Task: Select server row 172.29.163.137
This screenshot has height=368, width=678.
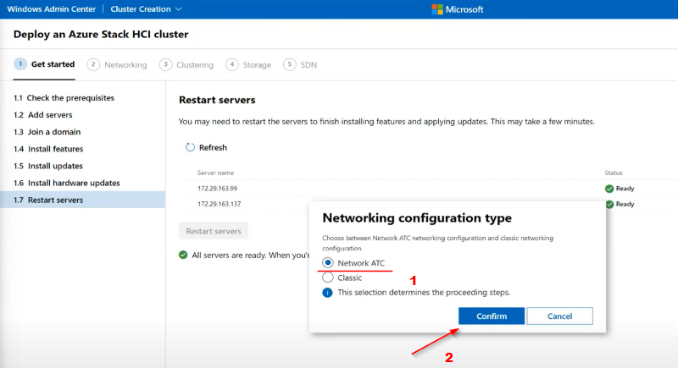Action: [x=428, y=204]
